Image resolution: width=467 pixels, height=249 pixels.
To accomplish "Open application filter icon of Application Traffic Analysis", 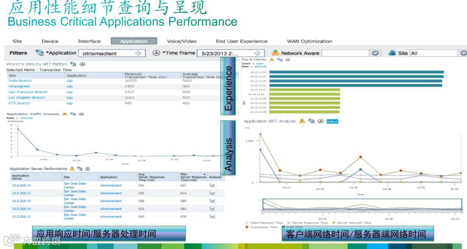I will coord(73,114).
